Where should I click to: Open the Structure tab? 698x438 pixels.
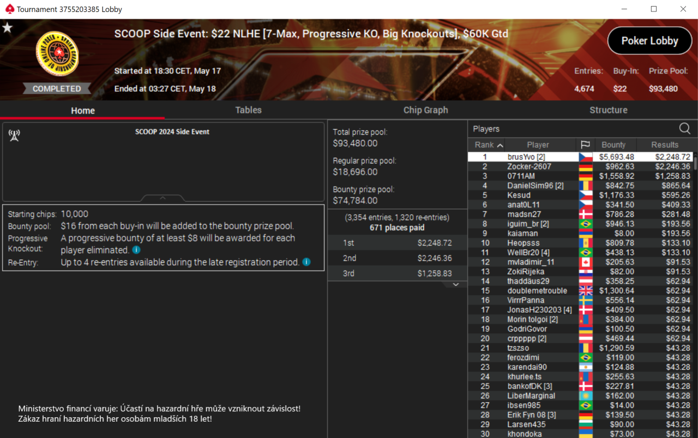[608, 110]
